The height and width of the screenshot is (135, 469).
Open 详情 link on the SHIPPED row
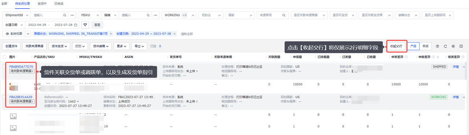pos(455,67)
